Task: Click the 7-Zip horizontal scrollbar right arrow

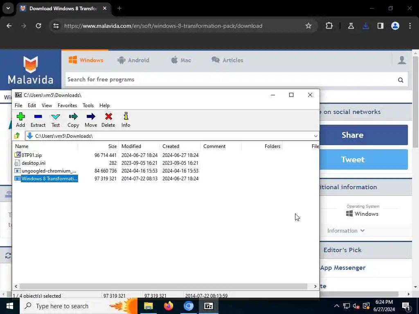Action: (315, 286)
